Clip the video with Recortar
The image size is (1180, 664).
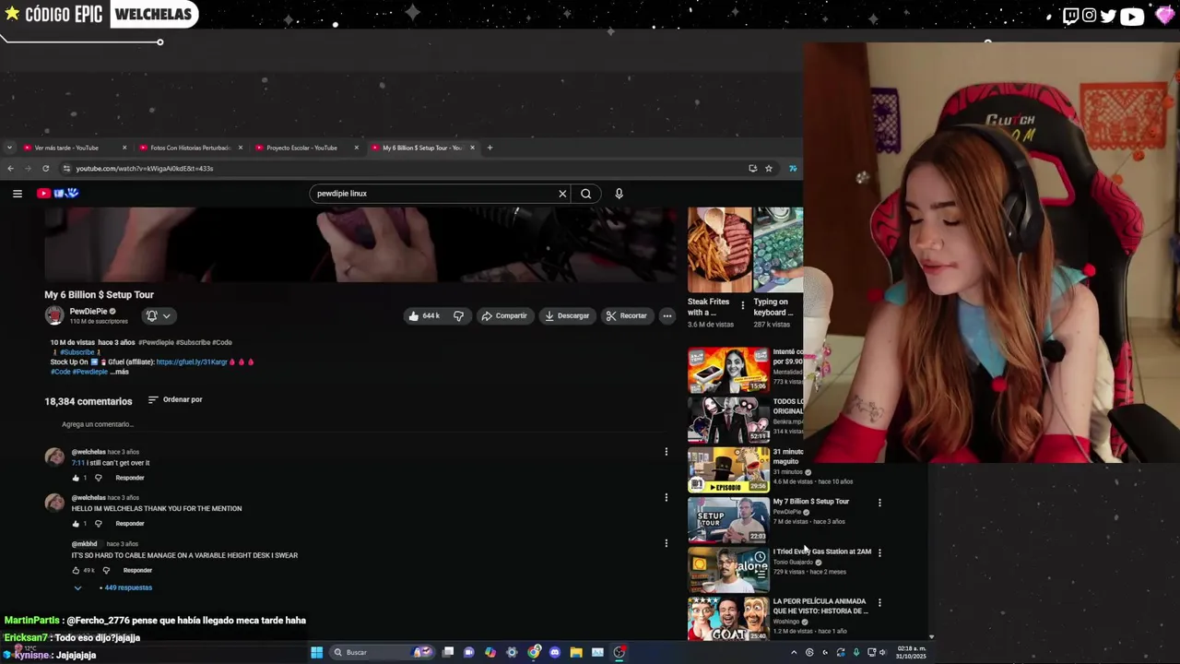click(627, 315)
